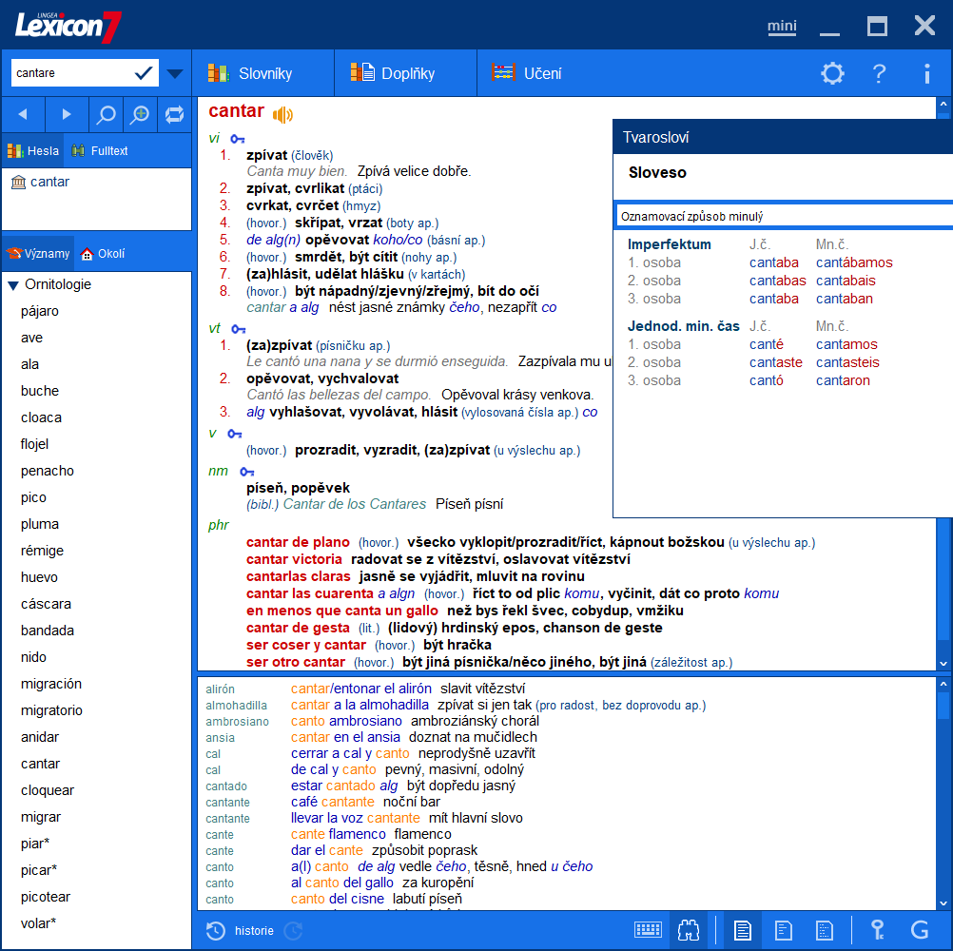Image resolution: width=953 pixels, height=951 pixels.
Task: Show program info with the i icon
Action: [927, 73]
